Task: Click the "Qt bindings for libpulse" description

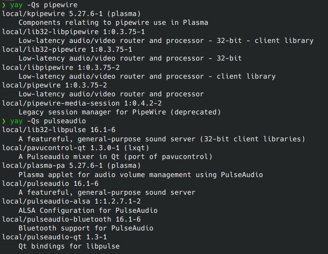Action: (x=69, y=246)
